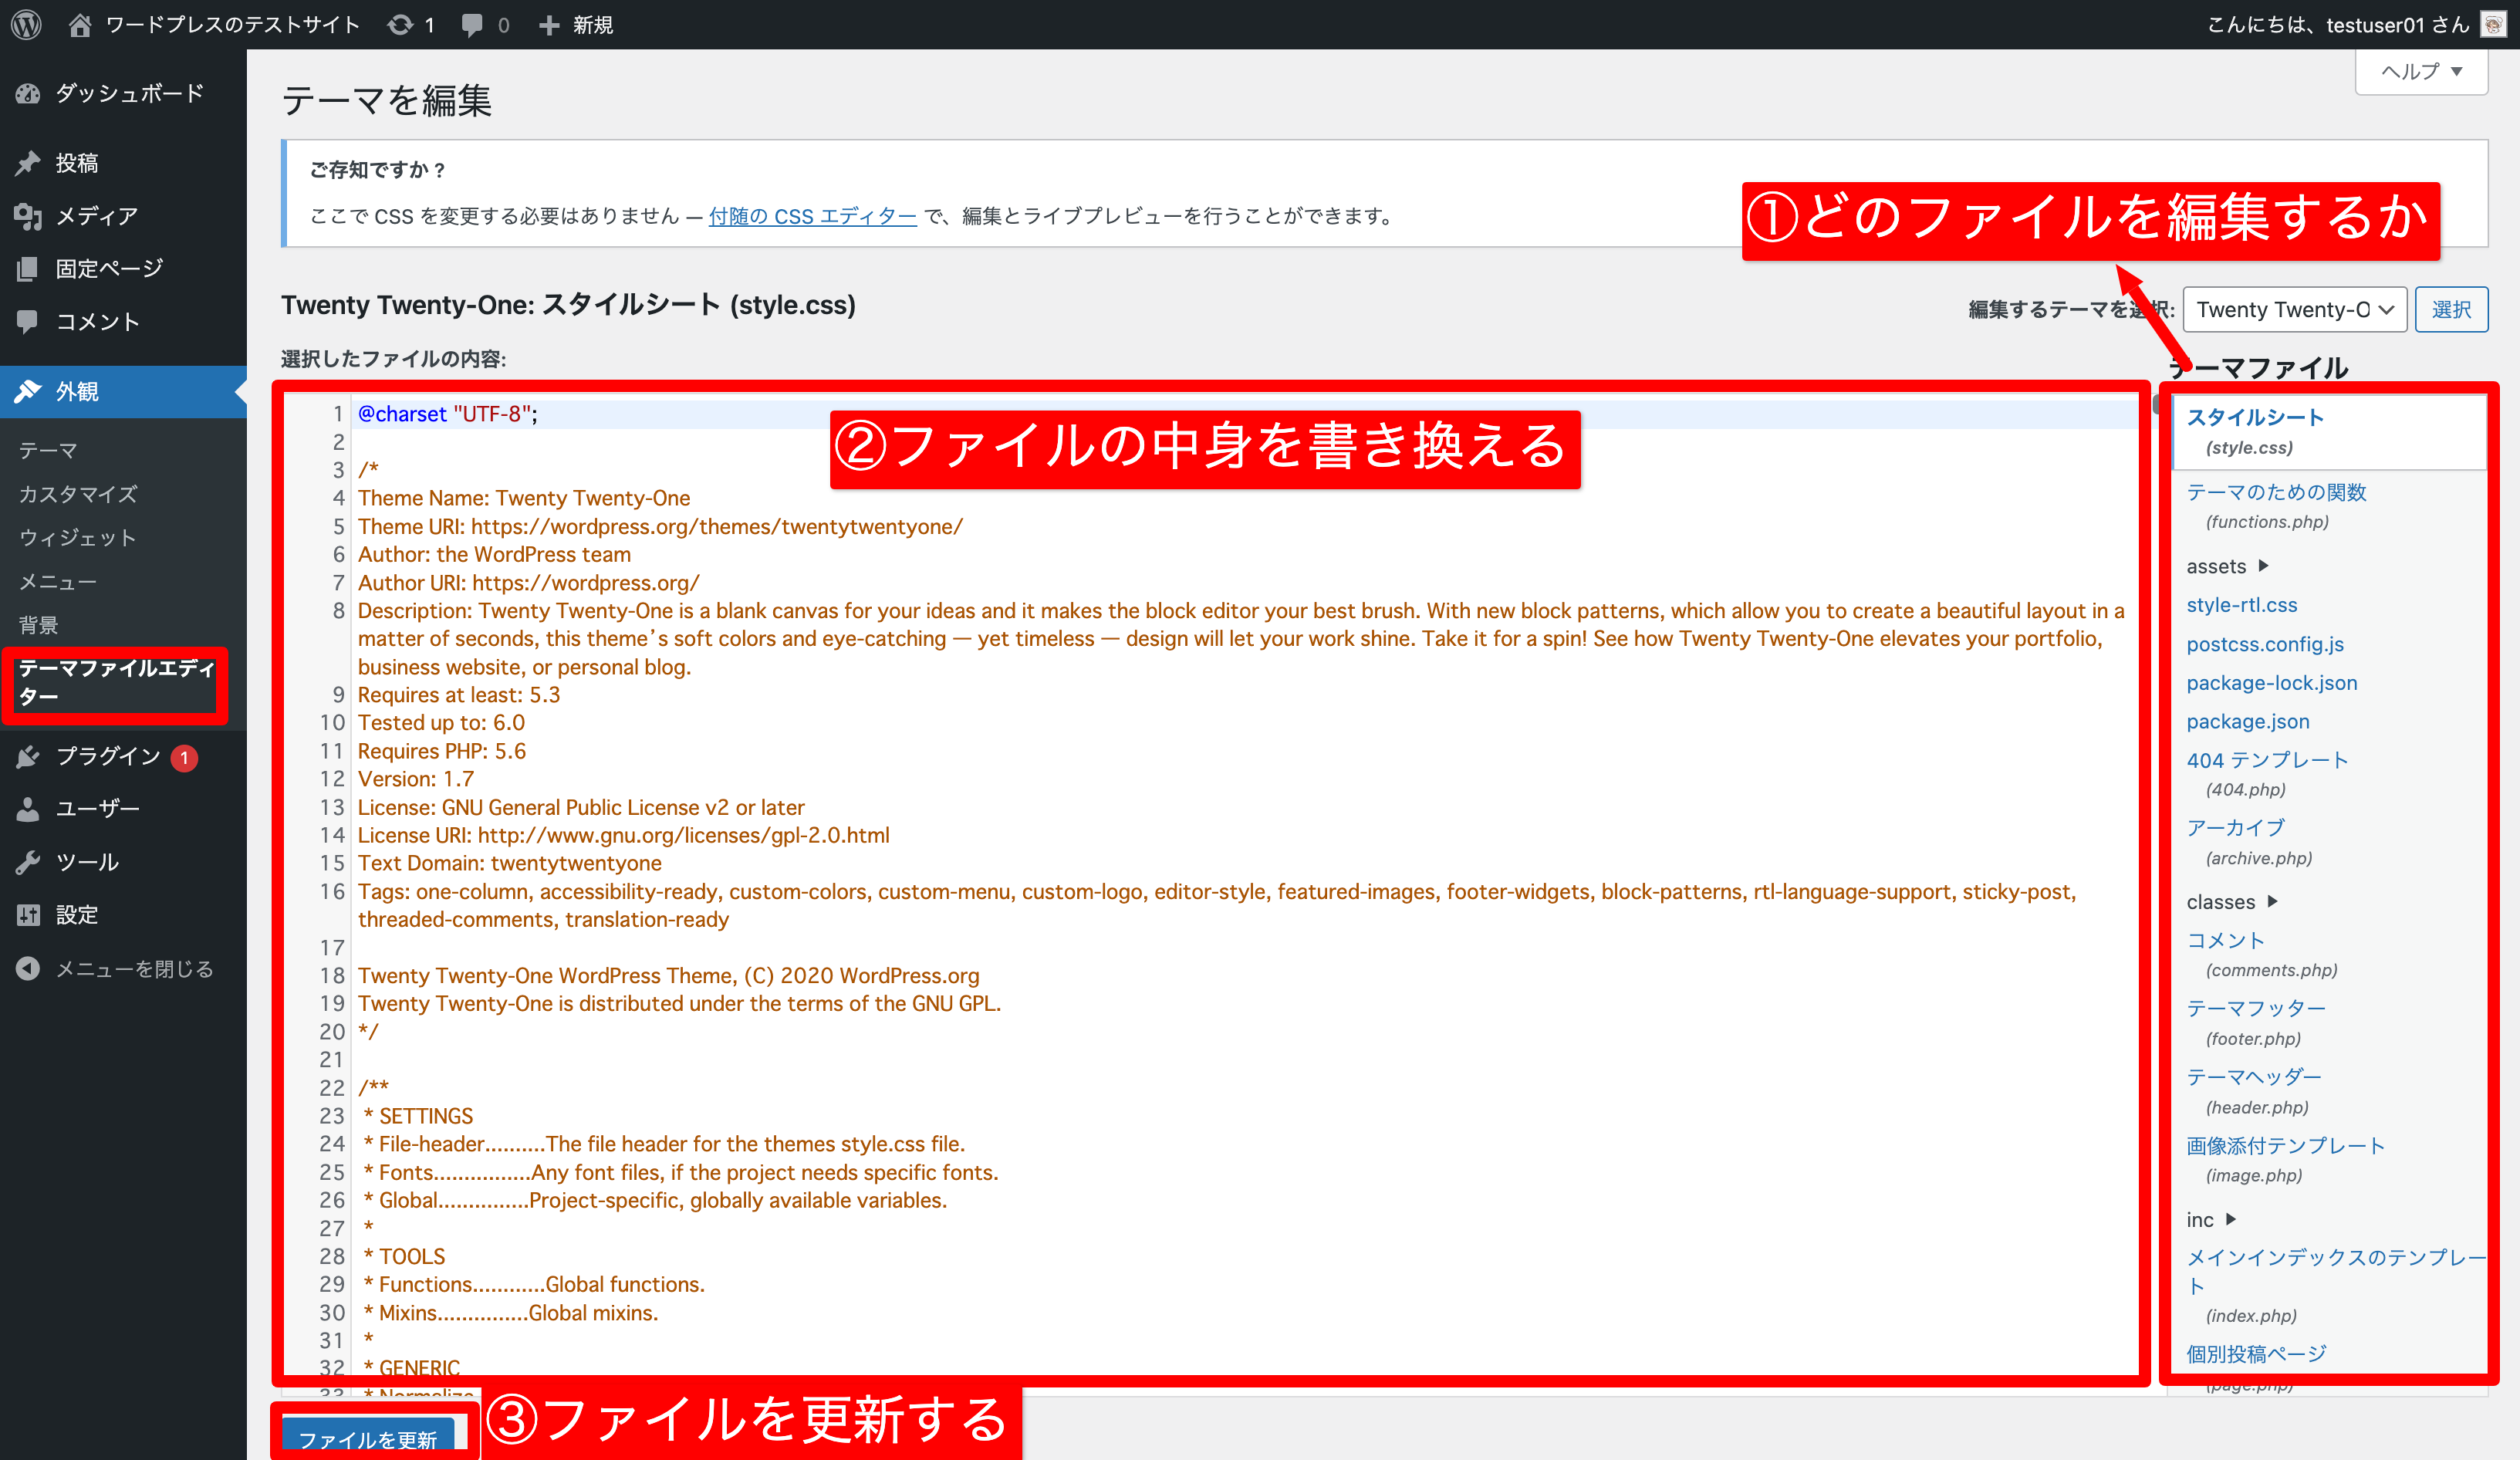Screen dimensions: 2520x1460
Task: Click the ユーザー person icon
Action: pos(28,809)
